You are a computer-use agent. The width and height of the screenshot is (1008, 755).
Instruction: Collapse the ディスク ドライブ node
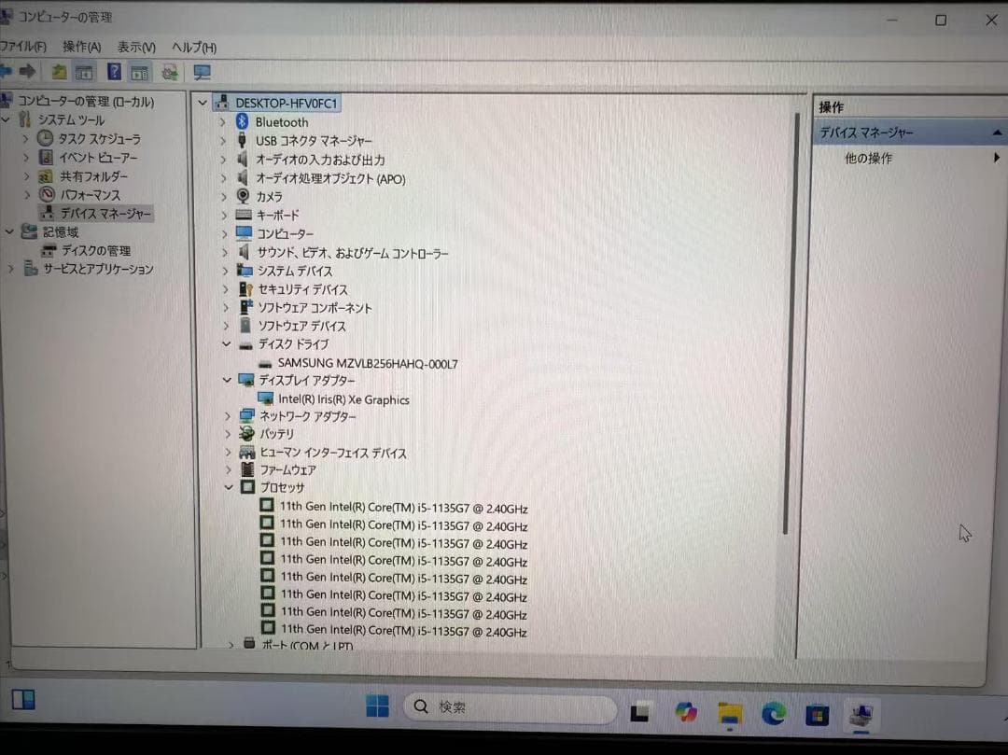[226, 343]
